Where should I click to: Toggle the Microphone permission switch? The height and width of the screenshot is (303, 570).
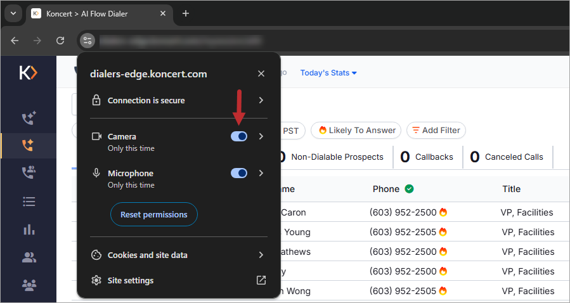click(x=239, y=173)
